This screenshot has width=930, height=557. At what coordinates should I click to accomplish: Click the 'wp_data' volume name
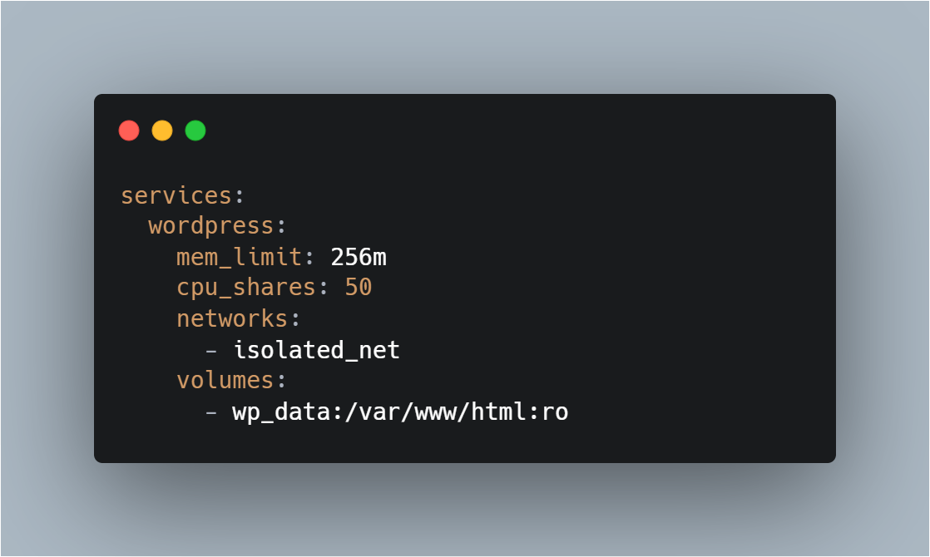281,412
